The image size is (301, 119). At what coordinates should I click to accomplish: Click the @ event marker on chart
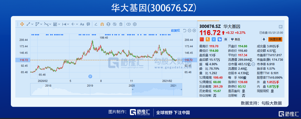90,76
